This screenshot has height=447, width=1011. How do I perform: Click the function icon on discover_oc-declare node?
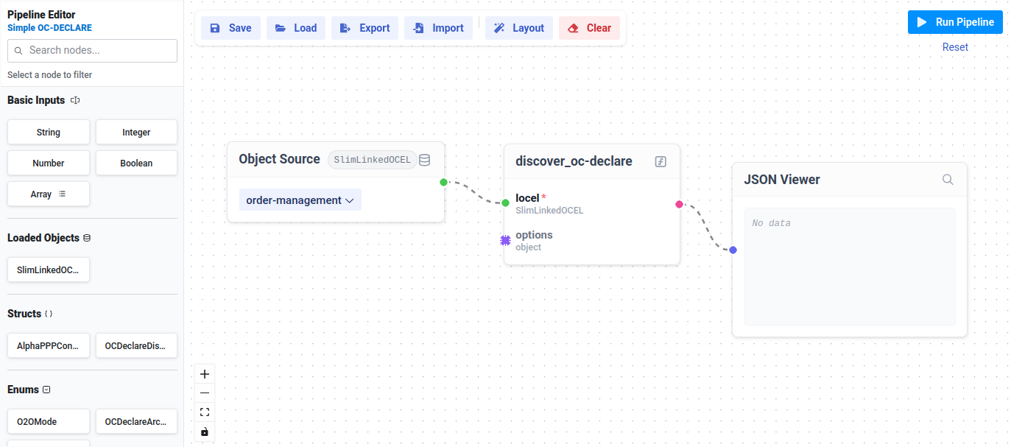coord(661,162)
